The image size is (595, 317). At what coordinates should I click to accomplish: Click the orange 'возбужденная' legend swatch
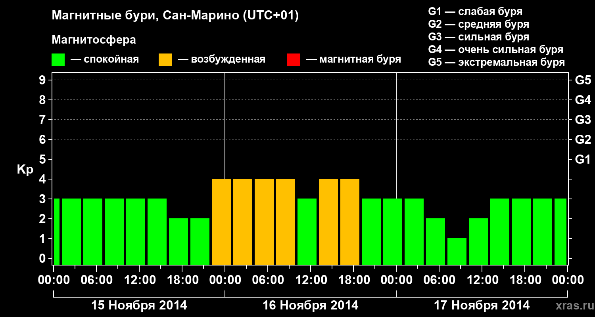[x=165, y=60]
